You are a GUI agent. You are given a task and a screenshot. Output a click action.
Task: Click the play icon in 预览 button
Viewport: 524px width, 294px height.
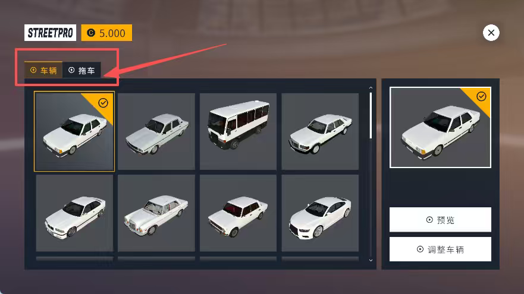pyautogui.click(x=429, y=220)
